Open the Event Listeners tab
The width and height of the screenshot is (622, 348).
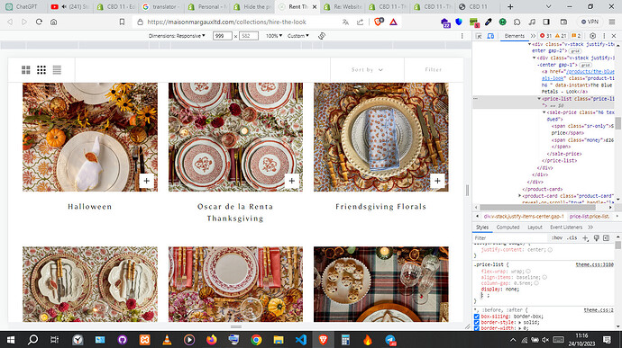point(566,228)
